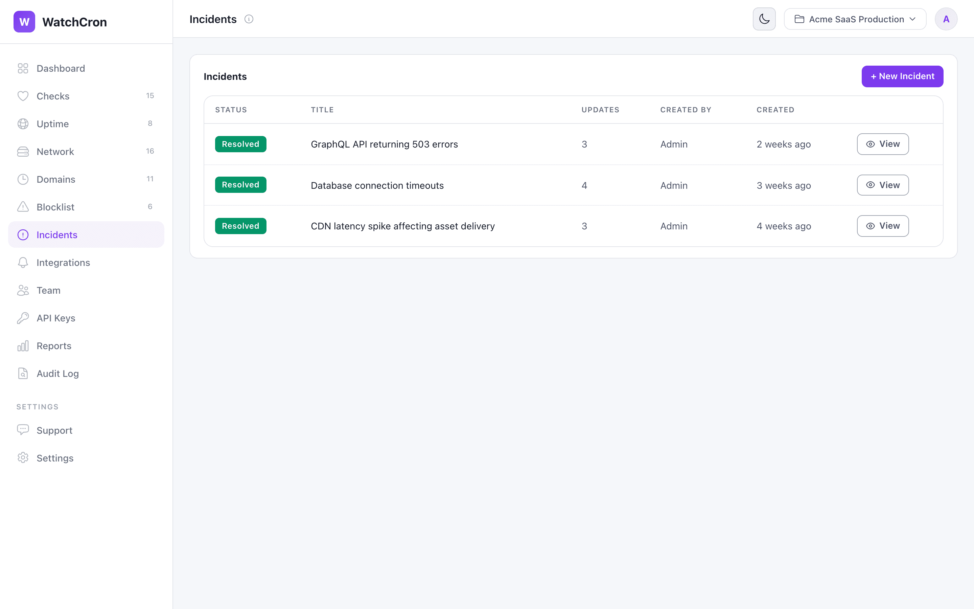Click the Settings gear icon
The image size is (974, 609).
23,458
